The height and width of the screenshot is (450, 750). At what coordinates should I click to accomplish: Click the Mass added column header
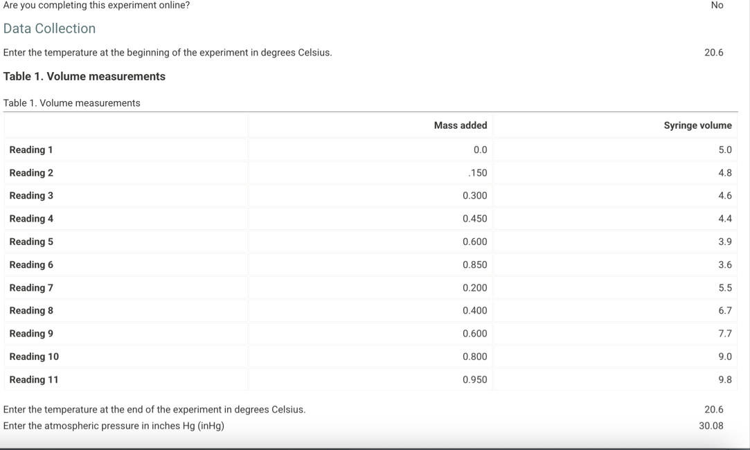point(461,125)
